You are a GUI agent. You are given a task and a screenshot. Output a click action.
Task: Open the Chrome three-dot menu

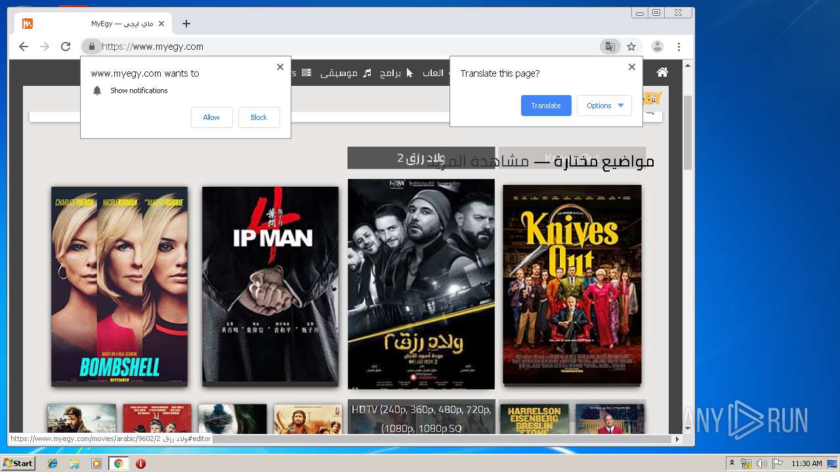coord(679,47)
